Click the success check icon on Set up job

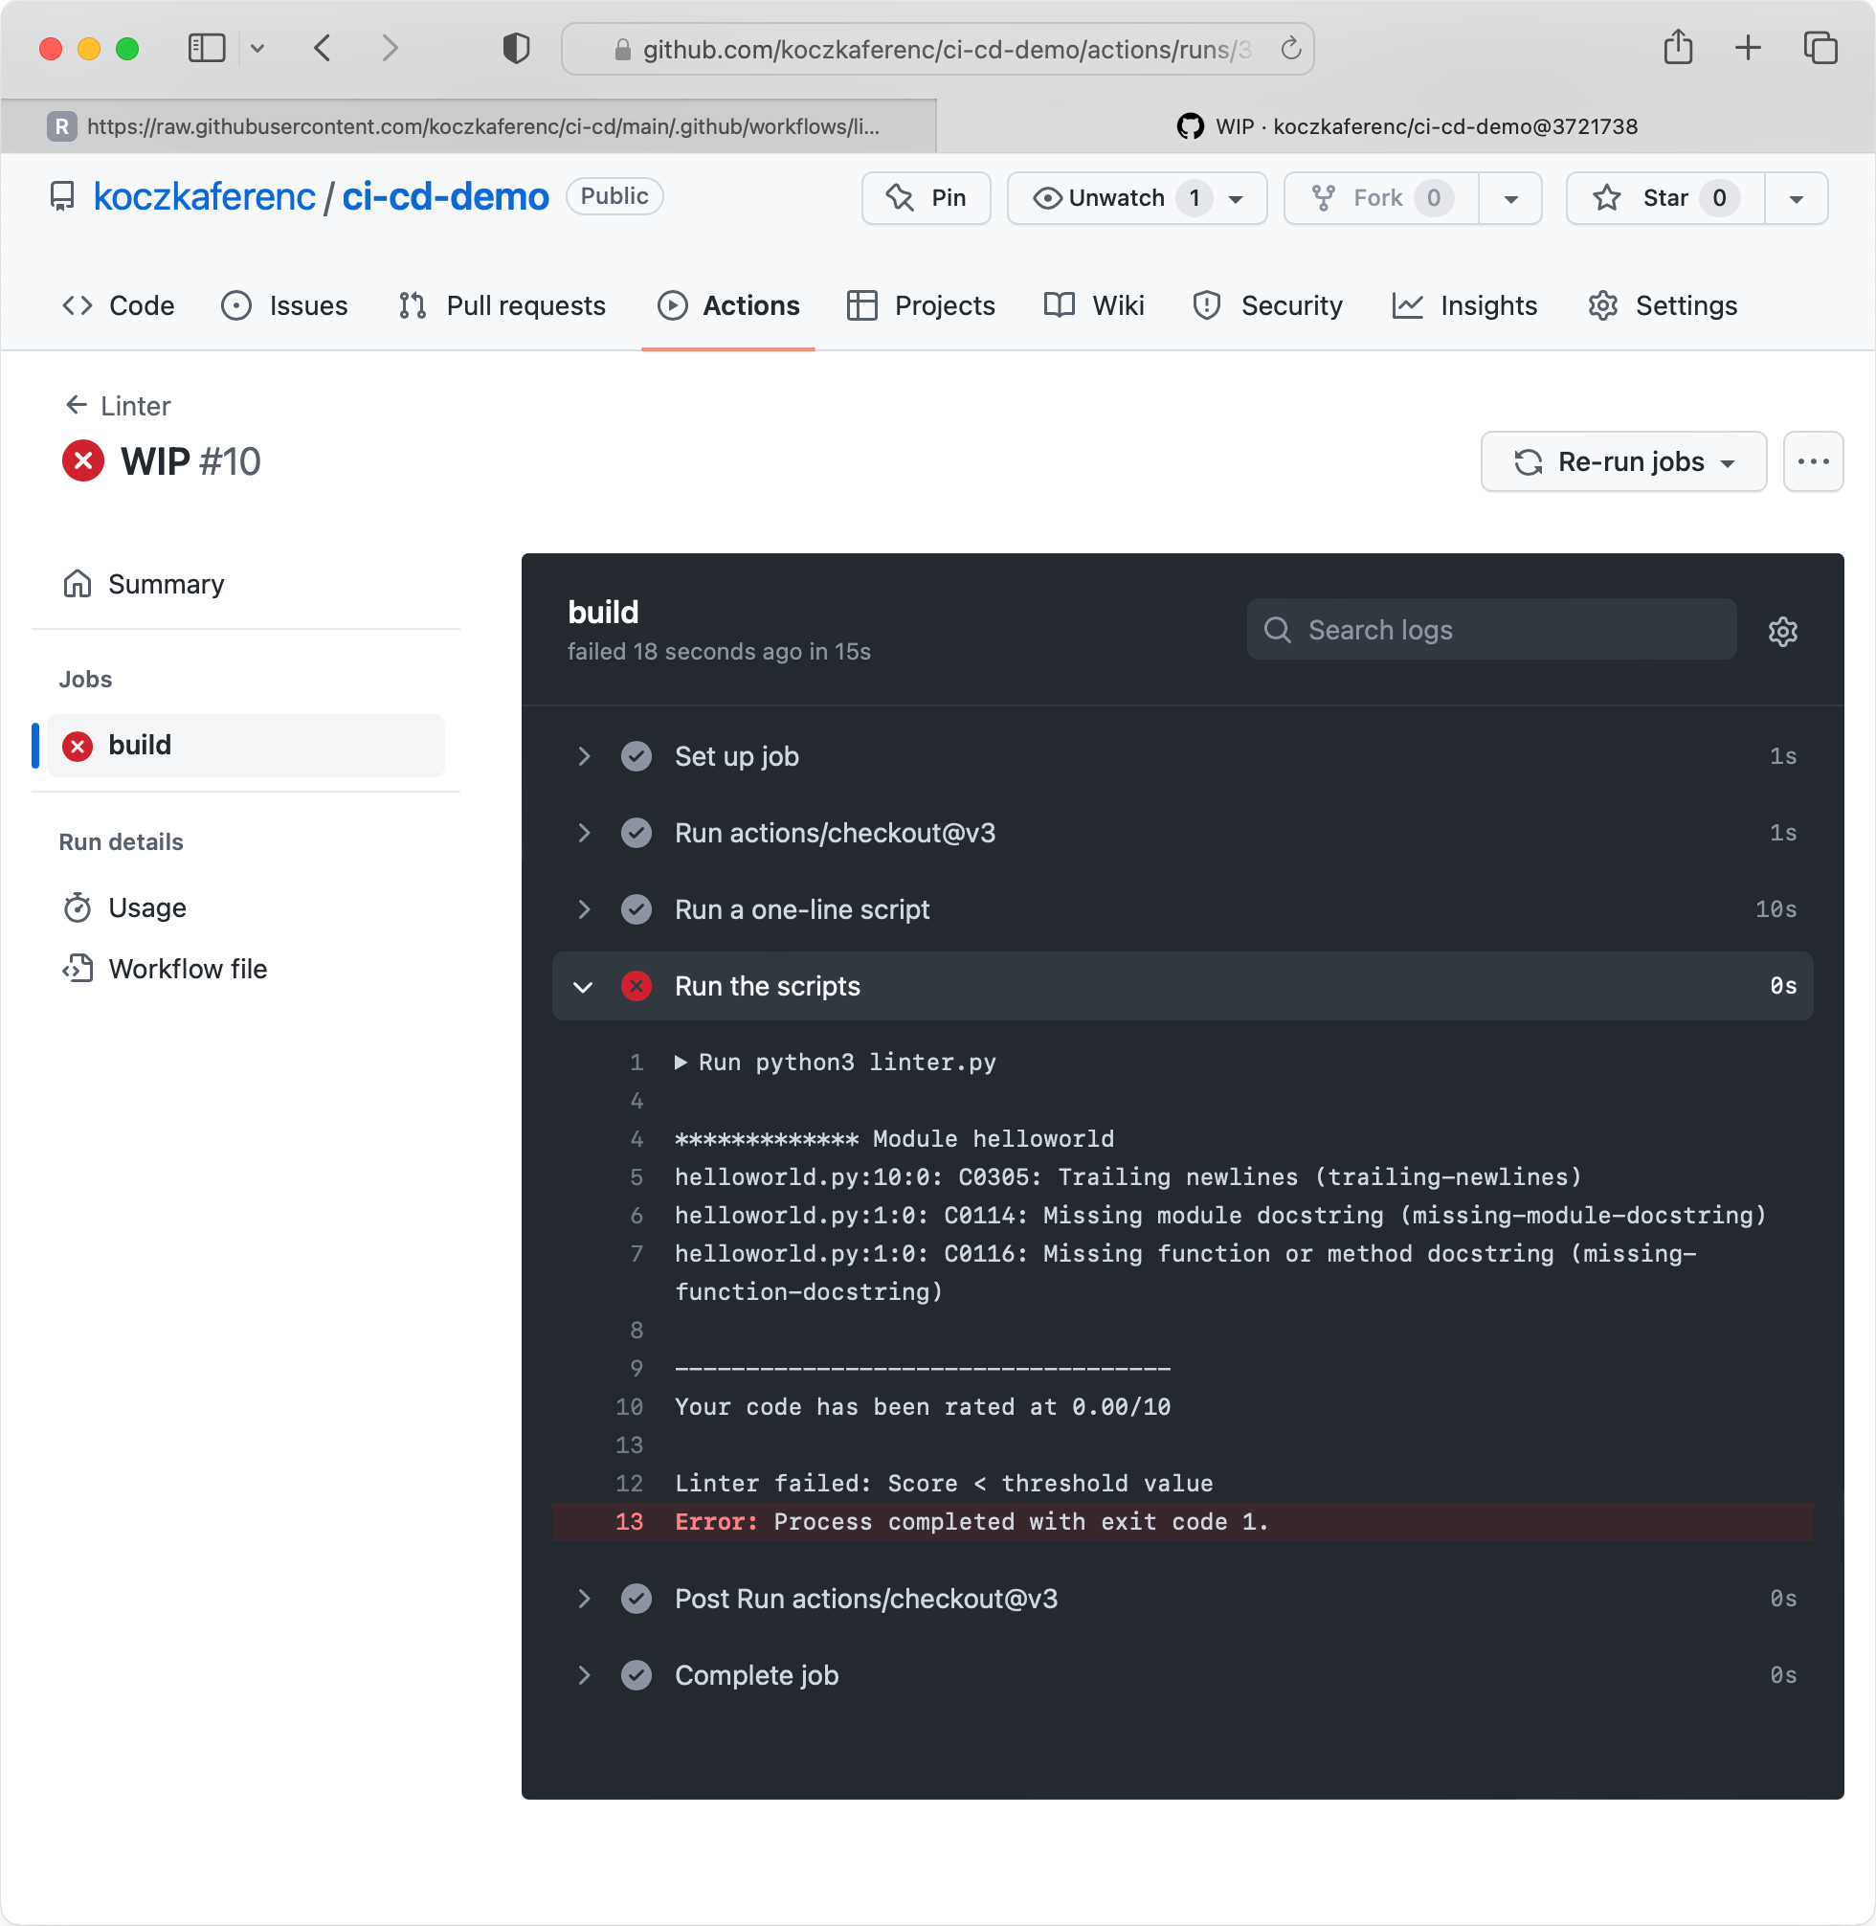click(x=636, y=755)
